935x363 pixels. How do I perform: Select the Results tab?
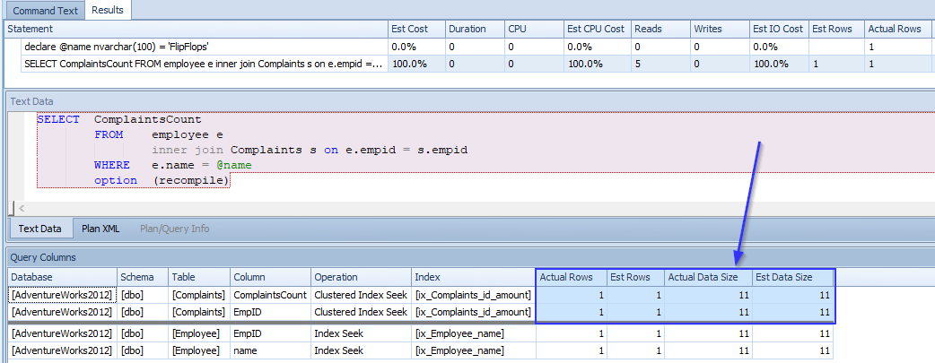click(x=108, y=10)
